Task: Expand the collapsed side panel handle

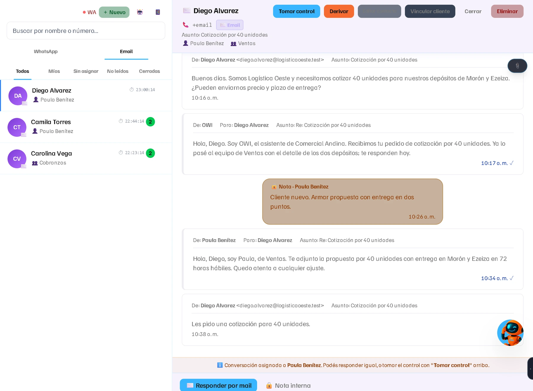Action: coord(530,369)
